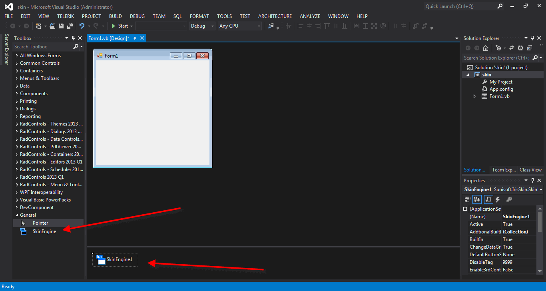This screenshot has height=291, width=546.
Task: Open the FILE menu
Action: click(9, 16)
